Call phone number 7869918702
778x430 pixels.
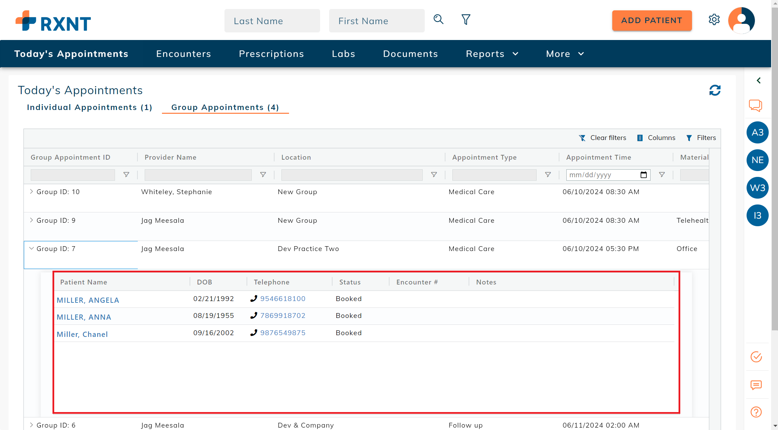pyautogui.click(x=283, y=316)
